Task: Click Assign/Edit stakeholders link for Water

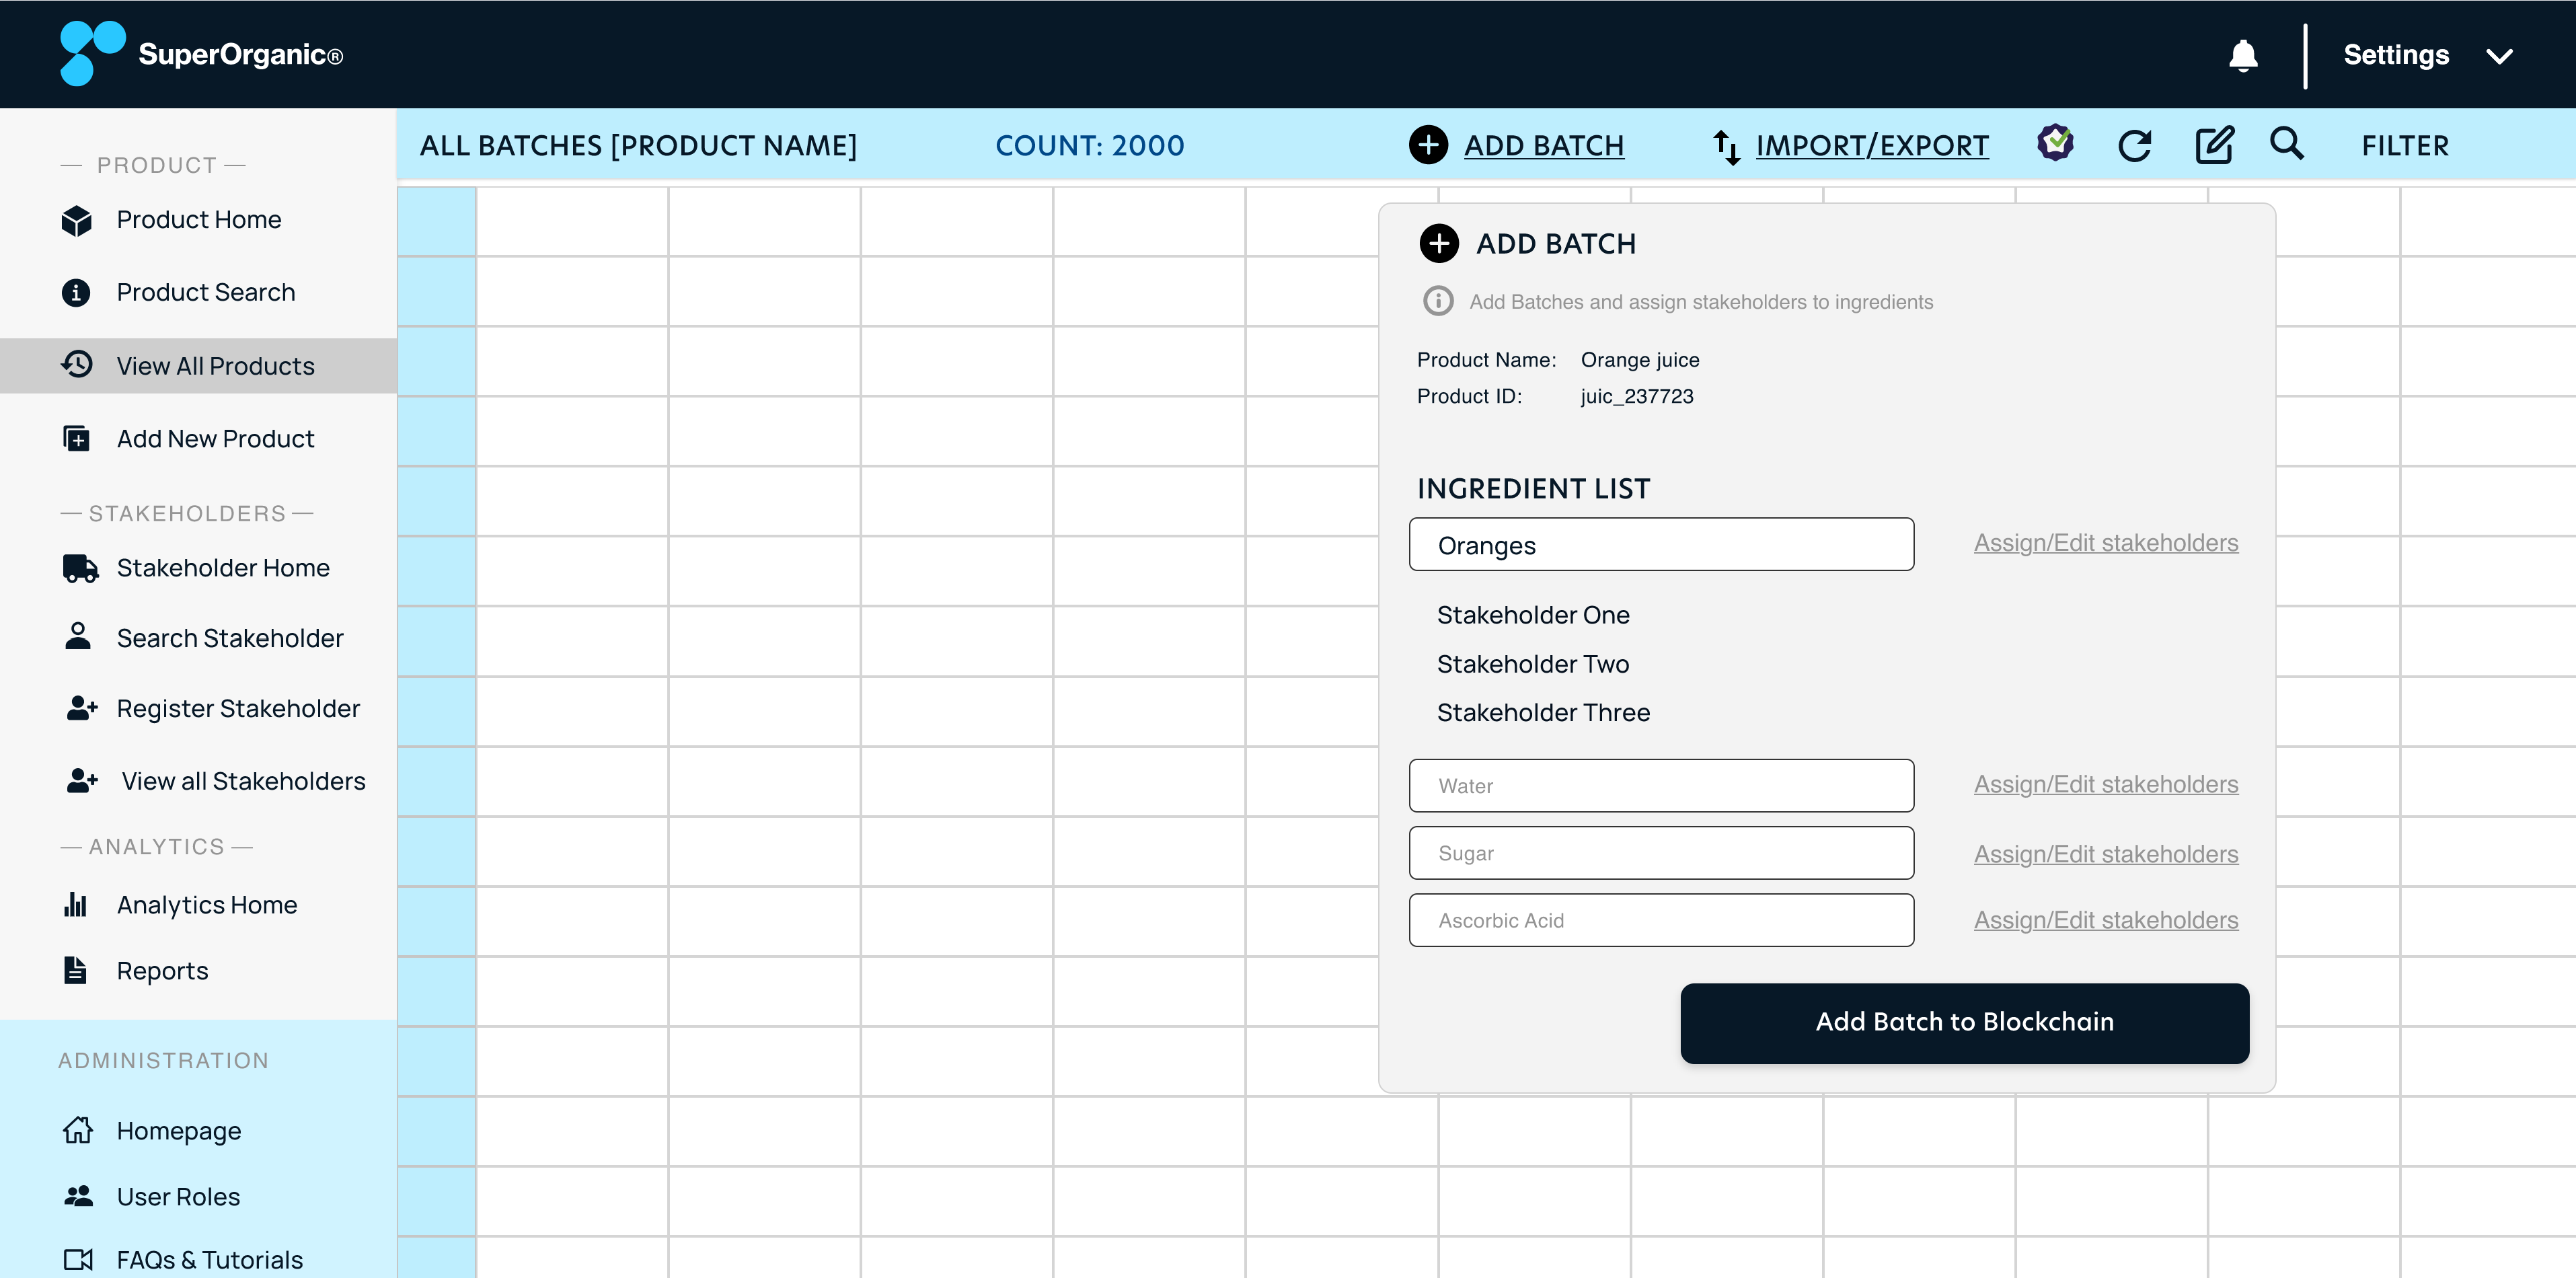Action: 2105,785
